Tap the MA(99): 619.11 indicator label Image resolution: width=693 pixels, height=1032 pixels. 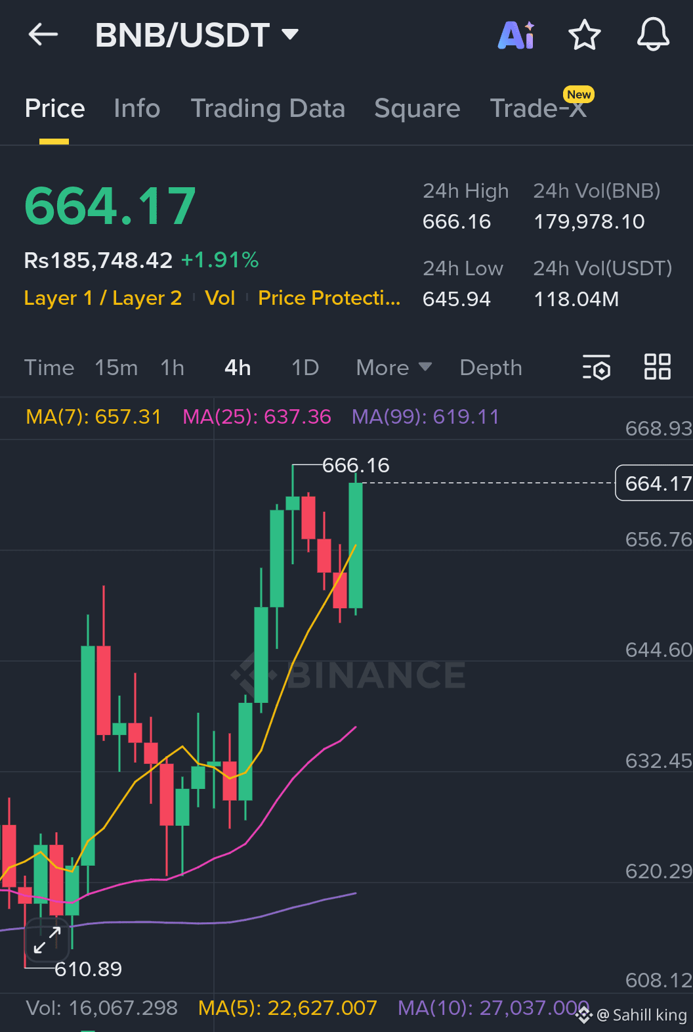point(425,417)
